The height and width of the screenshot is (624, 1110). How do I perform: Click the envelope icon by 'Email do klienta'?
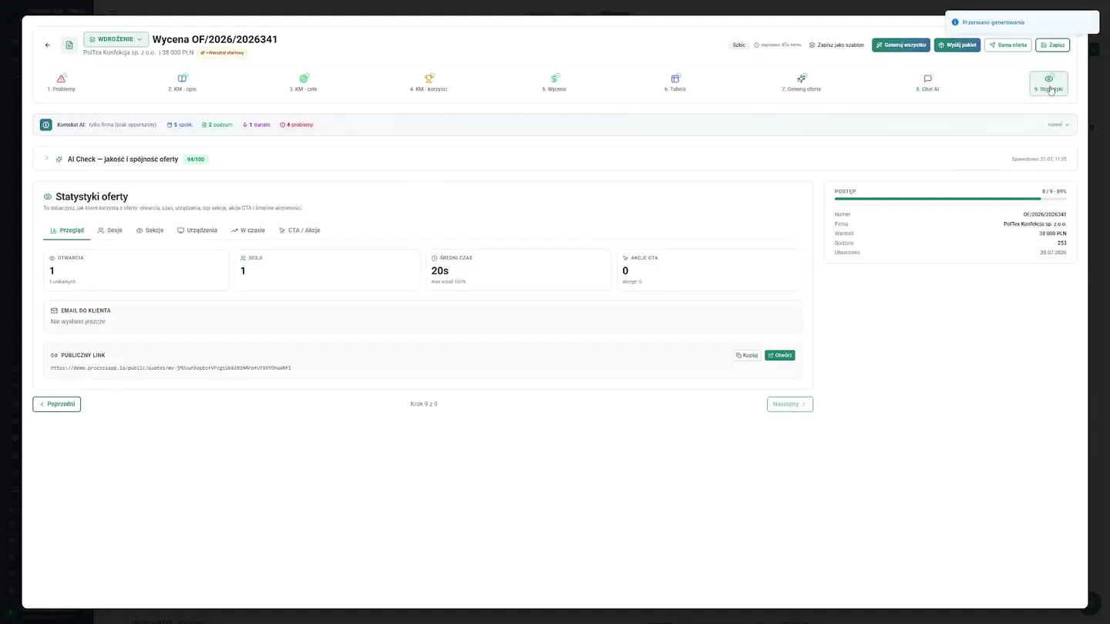click(x=54, y=310)
